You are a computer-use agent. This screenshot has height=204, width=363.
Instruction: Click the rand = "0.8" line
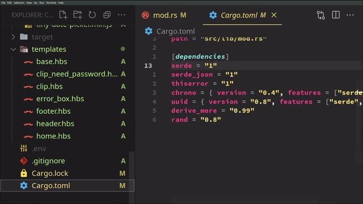click(x=196, y=120)
